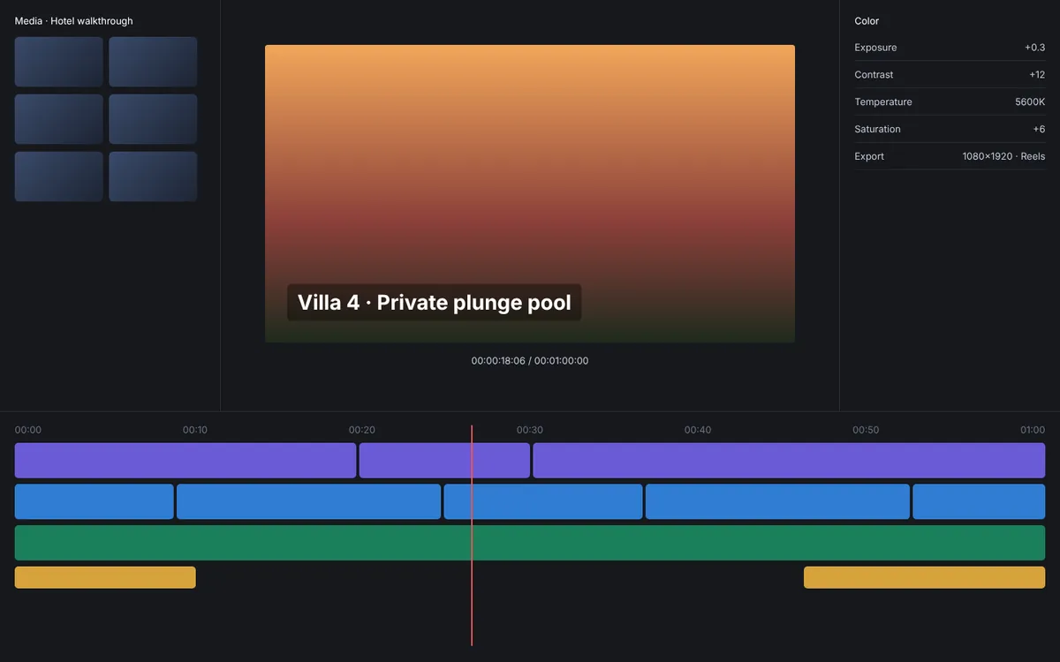The width and height of the screenshot is (1060, 662).
Task: Select the fourth blue clip on the timeline
Action: click(777, 501)
